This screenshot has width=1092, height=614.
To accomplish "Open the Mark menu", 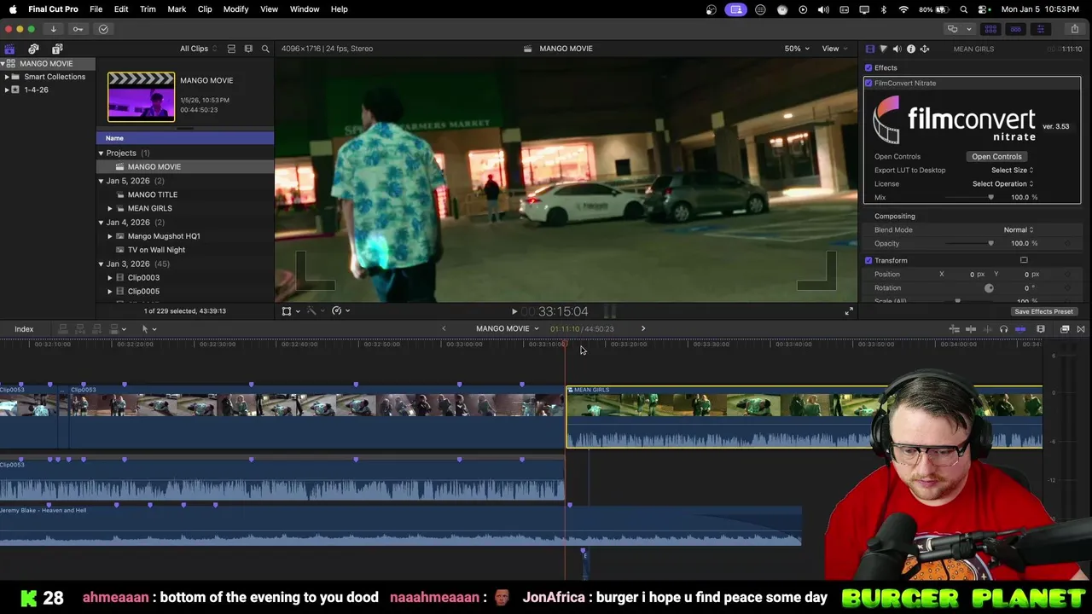I will pos(177,9).
